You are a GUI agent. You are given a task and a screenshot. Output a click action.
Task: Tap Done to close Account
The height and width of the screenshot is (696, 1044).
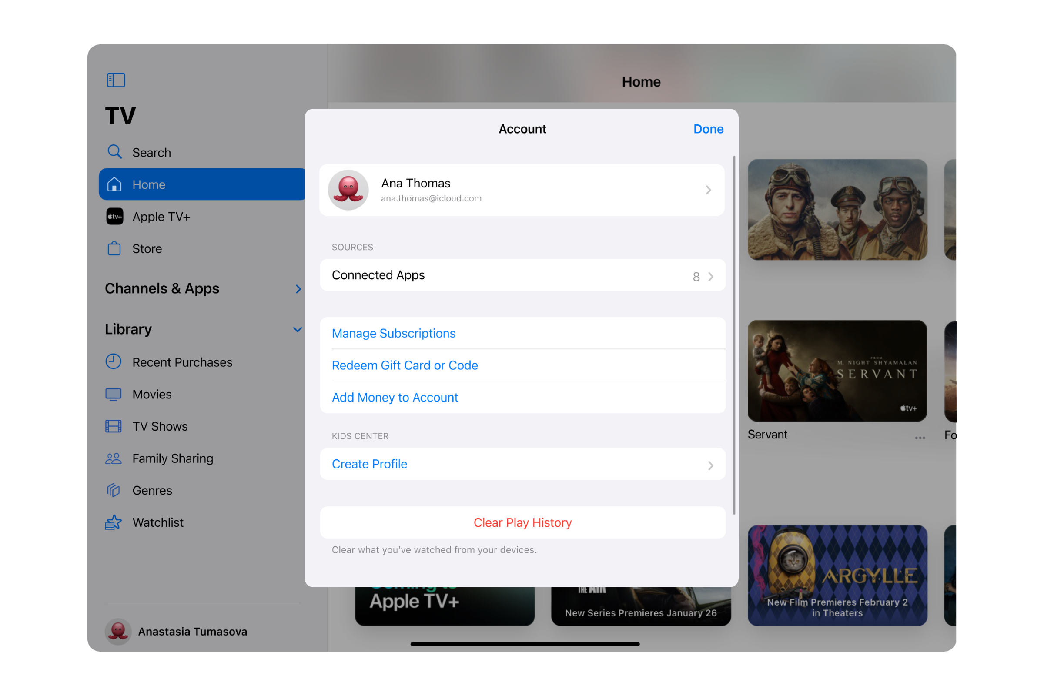[709, 129]
